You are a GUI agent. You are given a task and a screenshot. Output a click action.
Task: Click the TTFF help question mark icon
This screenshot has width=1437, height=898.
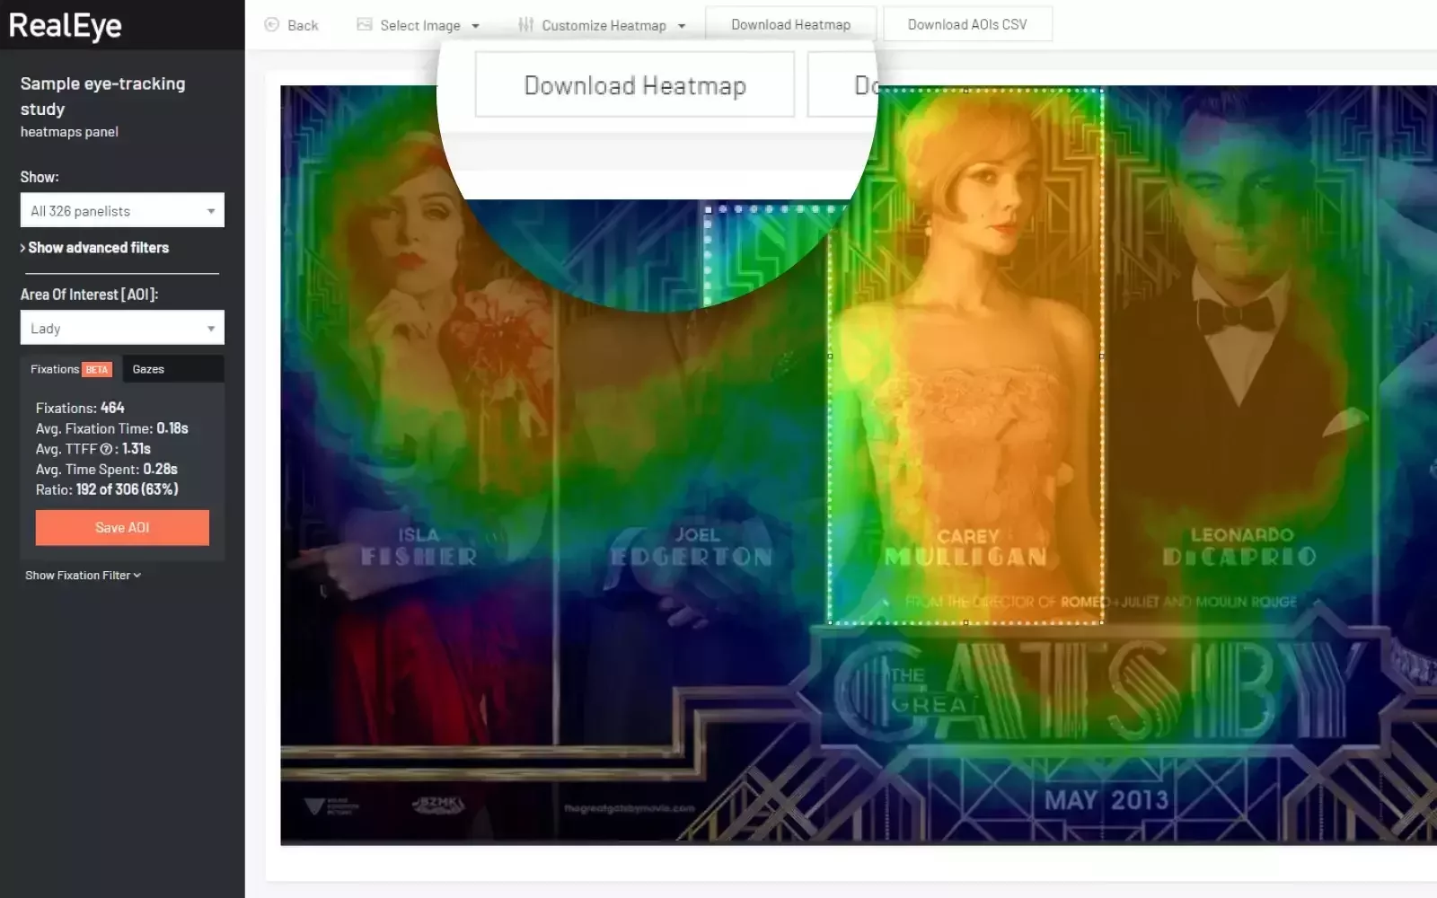[x=106, y=449]
